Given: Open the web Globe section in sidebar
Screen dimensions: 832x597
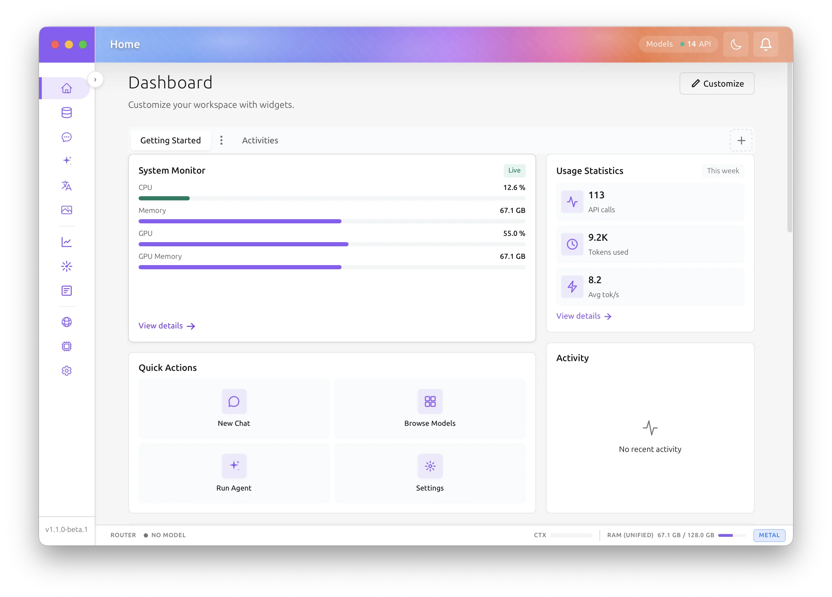Looking at the screenshot, I should [66, 322].
